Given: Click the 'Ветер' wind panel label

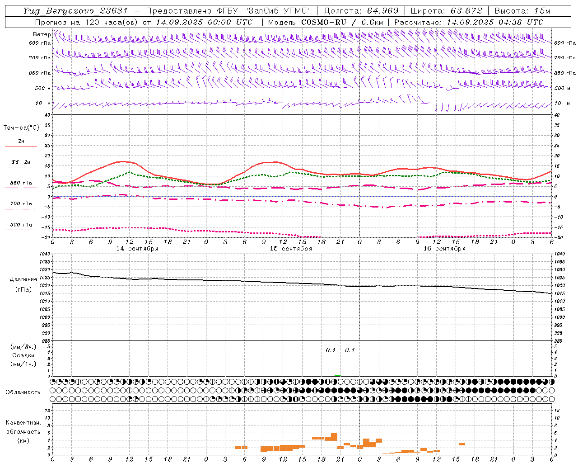Looking at the screenshot, I should 42,34.
